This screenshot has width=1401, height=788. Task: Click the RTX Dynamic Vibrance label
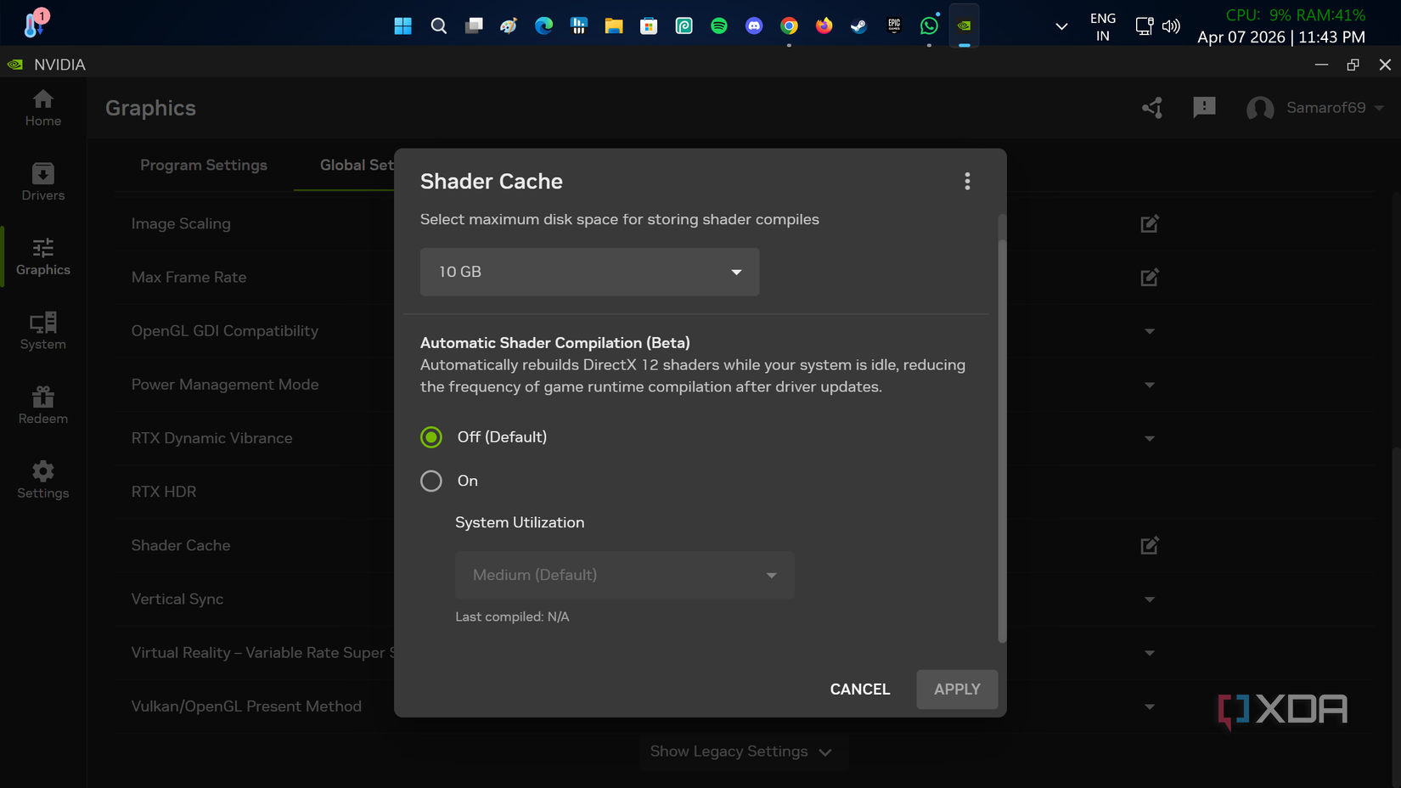point(211,438)
